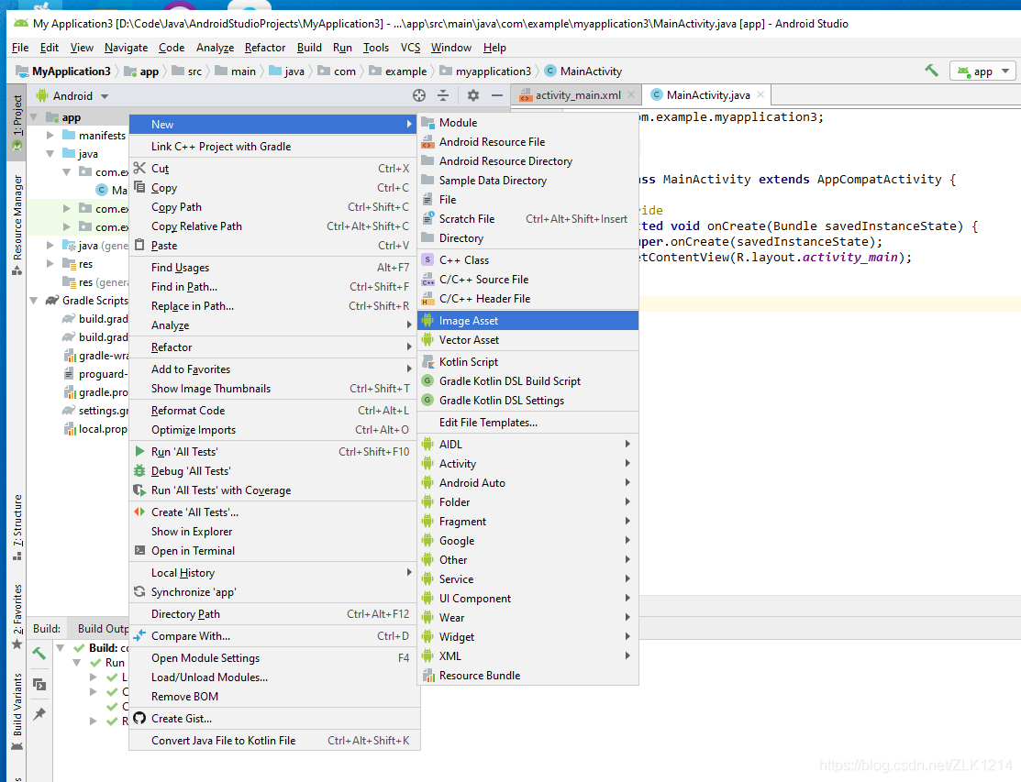Click the pin icon in Build panel
Image resolution: width=1021 pixels, height=782 pixels.
coord(39,713)
